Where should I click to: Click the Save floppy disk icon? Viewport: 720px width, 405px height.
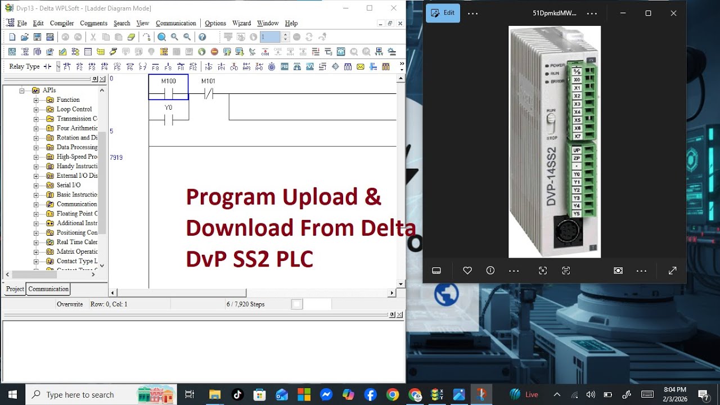pos(37,37)
